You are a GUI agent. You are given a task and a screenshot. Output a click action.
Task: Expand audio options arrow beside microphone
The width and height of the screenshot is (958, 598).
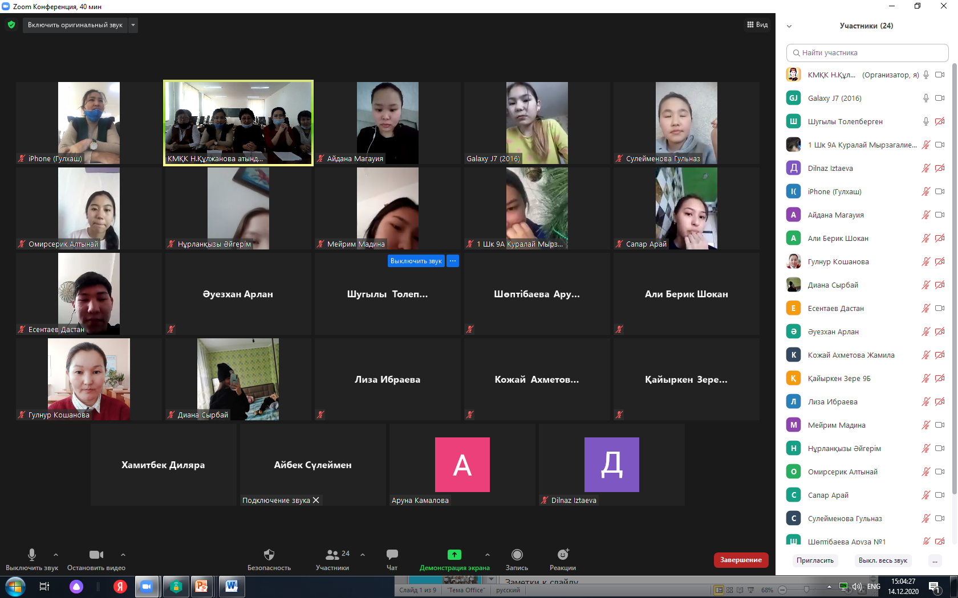coord(56,554)
